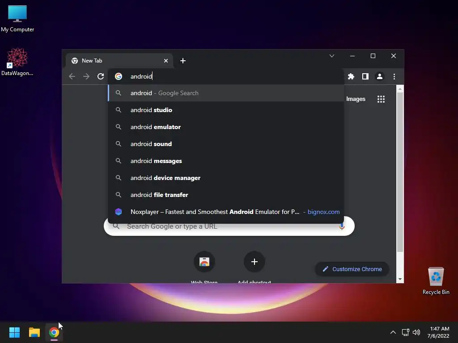Select the Recycle Bin desktop icon
Viewport: 458px width, 343px height.
pyautogui.click(x=436, y=281)
